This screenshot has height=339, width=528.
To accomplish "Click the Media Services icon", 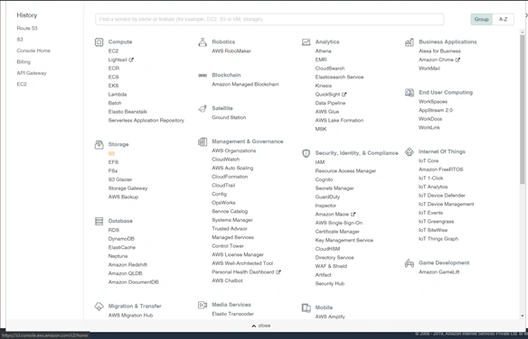I will 203,305.
